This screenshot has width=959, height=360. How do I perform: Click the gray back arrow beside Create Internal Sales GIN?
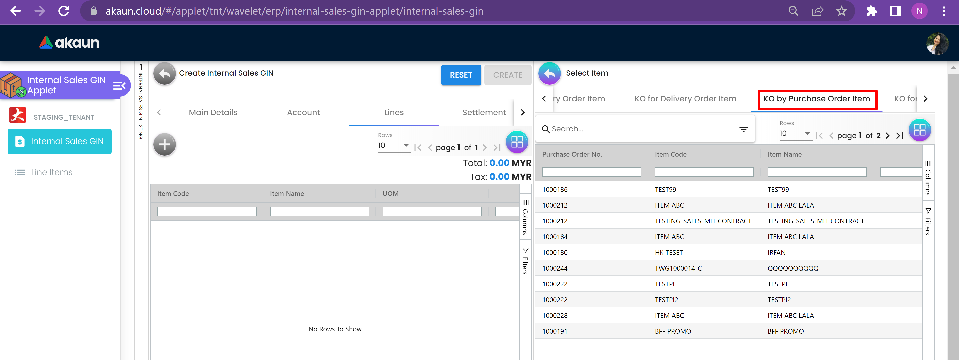[x=164, y=74]
